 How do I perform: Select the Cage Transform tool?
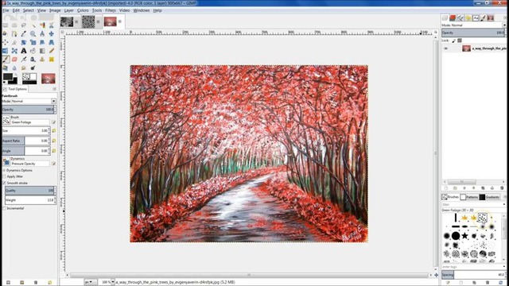14,51
